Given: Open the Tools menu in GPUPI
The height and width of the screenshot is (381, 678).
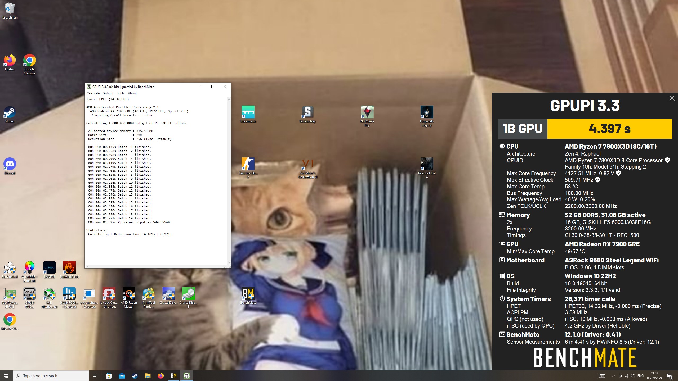Looking at the screenshot, I should point(121,93).
